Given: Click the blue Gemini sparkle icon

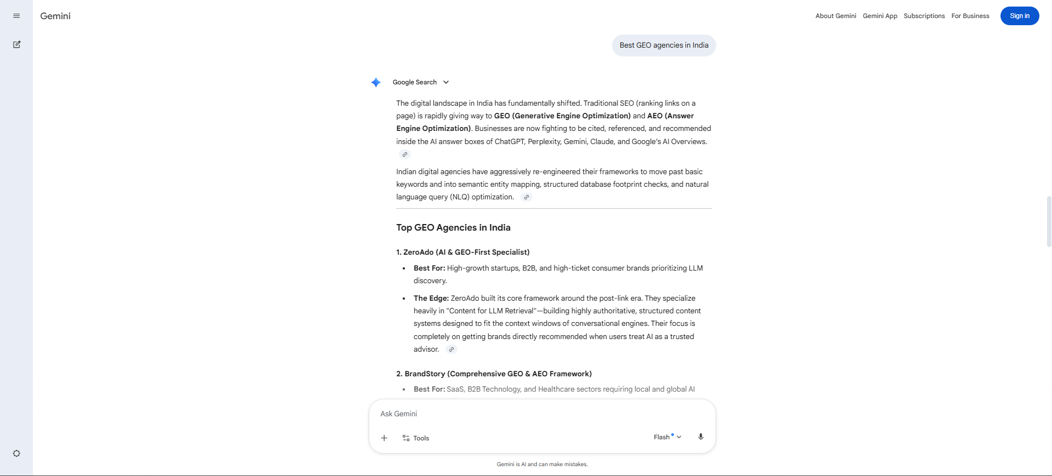Looking at the screenshot, I should click(376, 82).
